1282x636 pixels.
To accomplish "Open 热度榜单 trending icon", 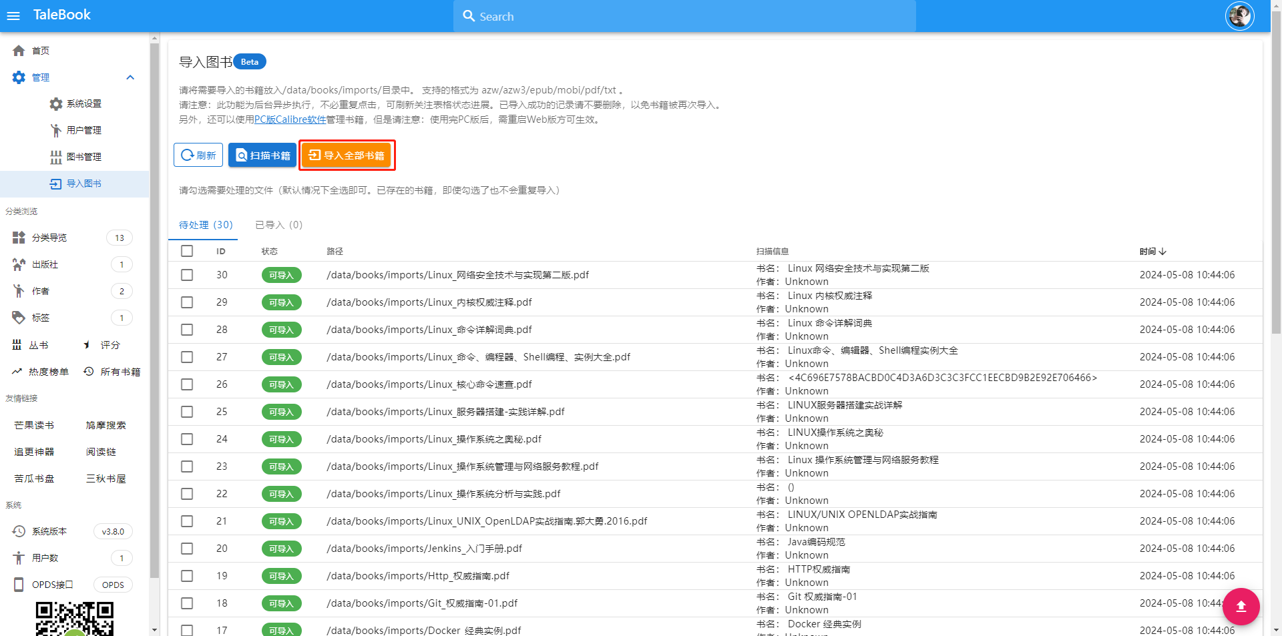I will point(17,372).
